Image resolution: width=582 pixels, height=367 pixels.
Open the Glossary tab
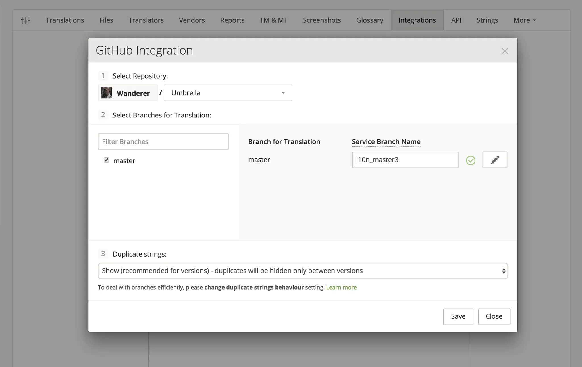pos(369,20)
